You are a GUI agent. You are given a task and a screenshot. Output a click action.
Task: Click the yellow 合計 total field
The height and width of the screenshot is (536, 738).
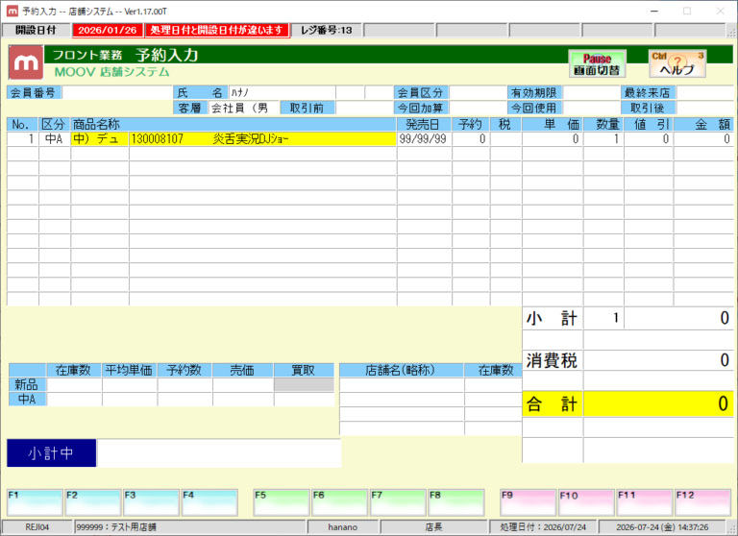(x=658, y=403)
